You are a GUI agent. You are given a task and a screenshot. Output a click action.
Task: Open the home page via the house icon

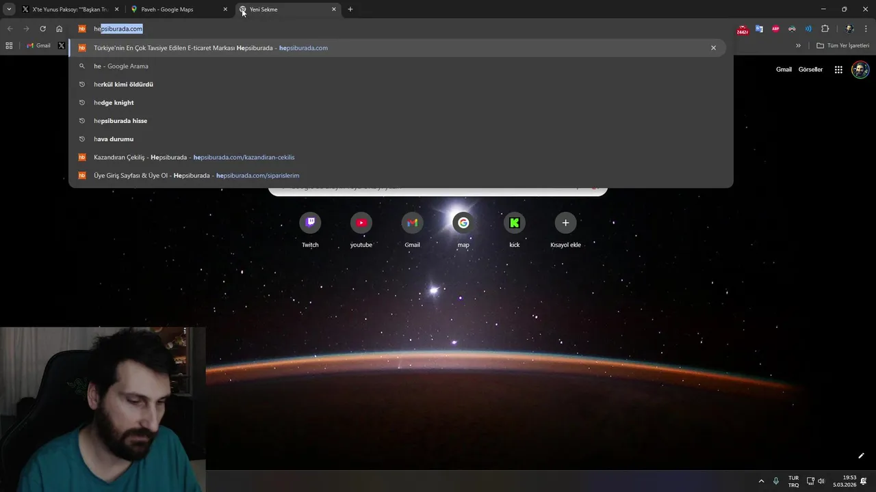pos(60,29)
